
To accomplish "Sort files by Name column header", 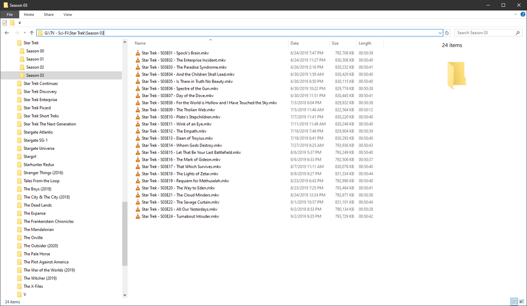I will click(210, 43).
